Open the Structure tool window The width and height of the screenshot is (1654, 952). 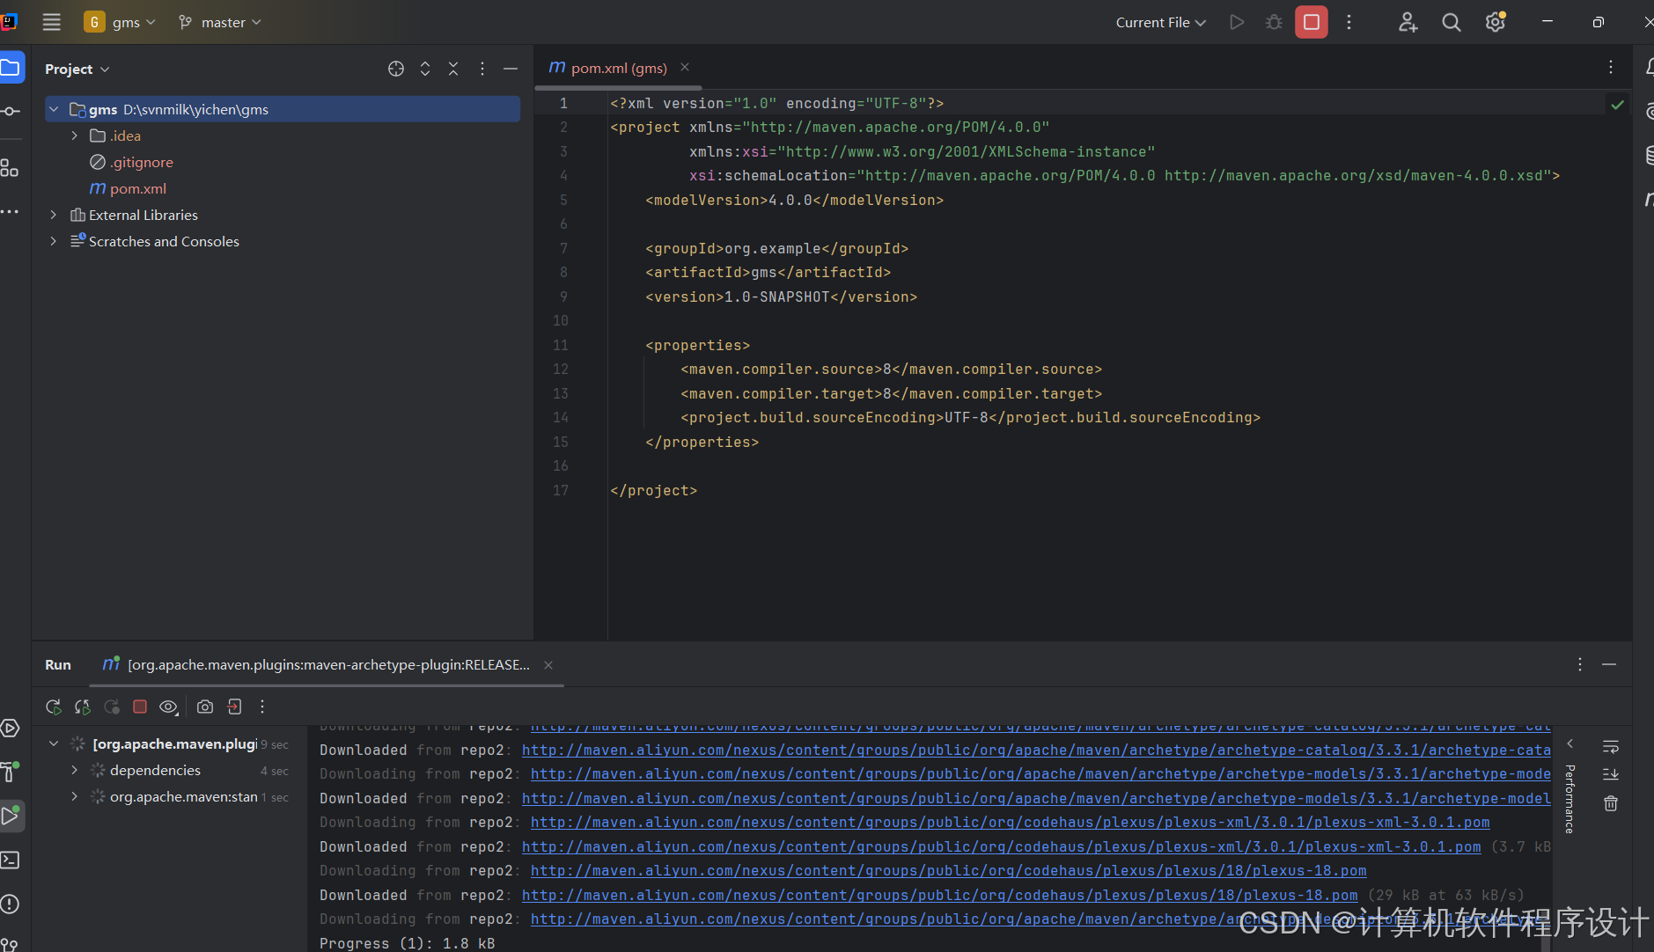(x=10, y=167)
